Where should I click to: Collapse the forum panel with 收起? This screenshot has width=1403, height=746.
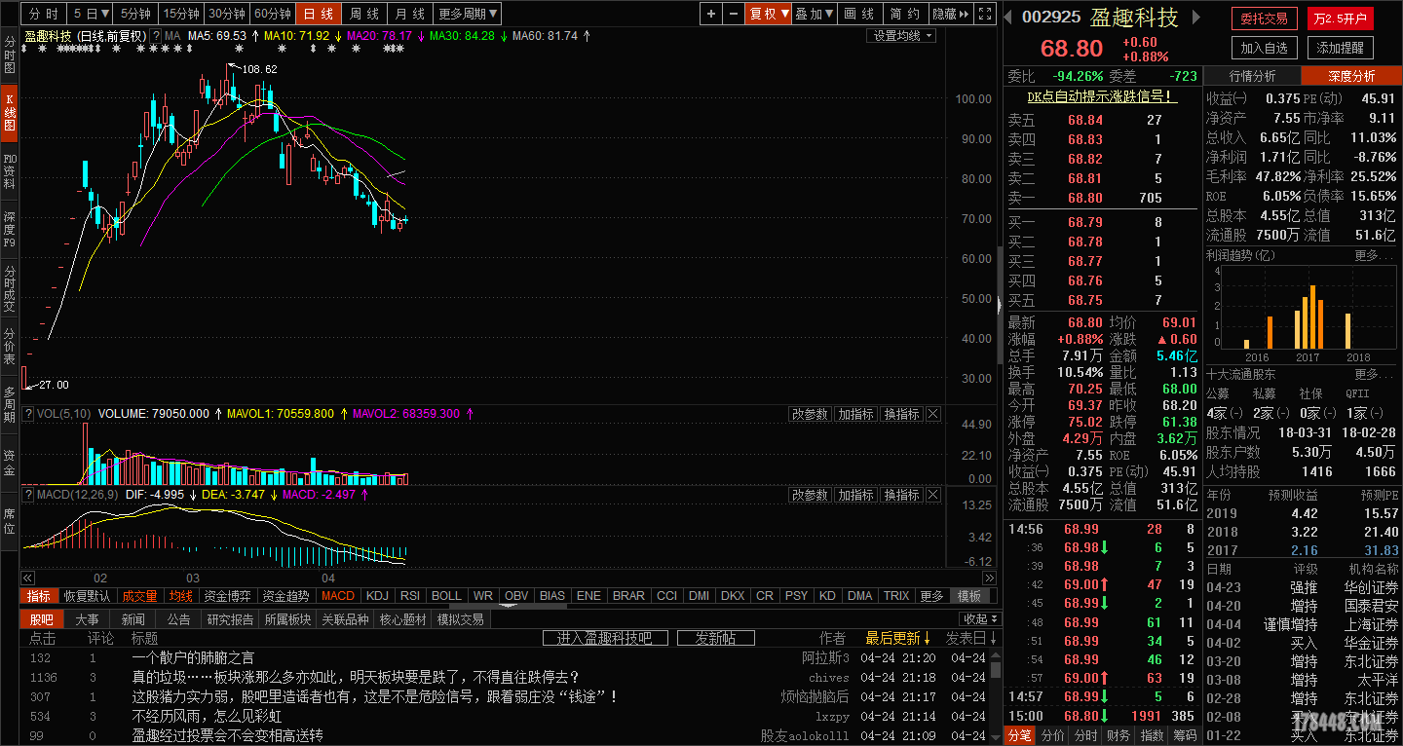click(979, 619)
